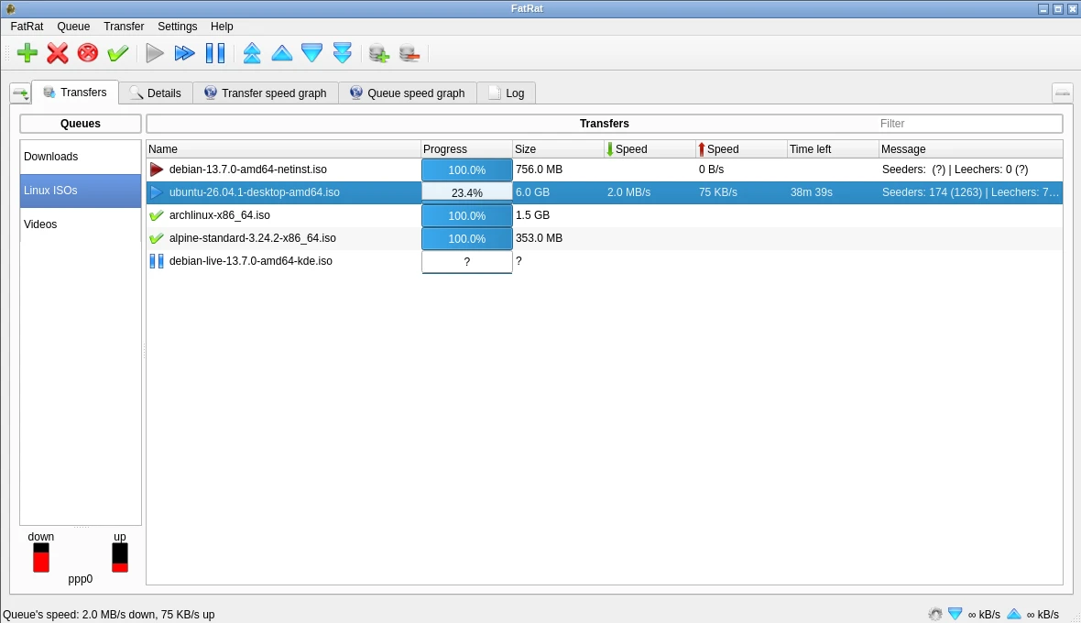
Task: Sort by Progress column header
Action: tap(466, 148)
